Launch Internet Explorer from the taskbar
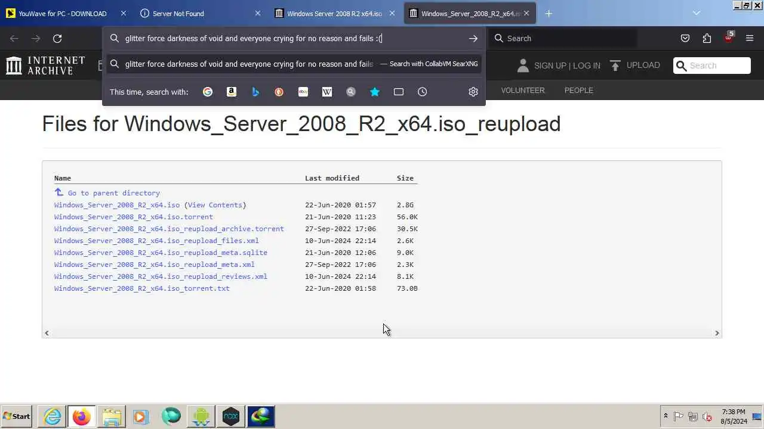Viewport: 764px width, 429px height. pos(53,416)
